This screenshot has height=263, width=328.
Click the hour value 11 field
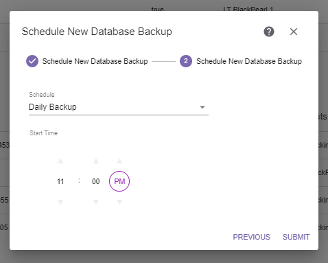pos(60,181)
